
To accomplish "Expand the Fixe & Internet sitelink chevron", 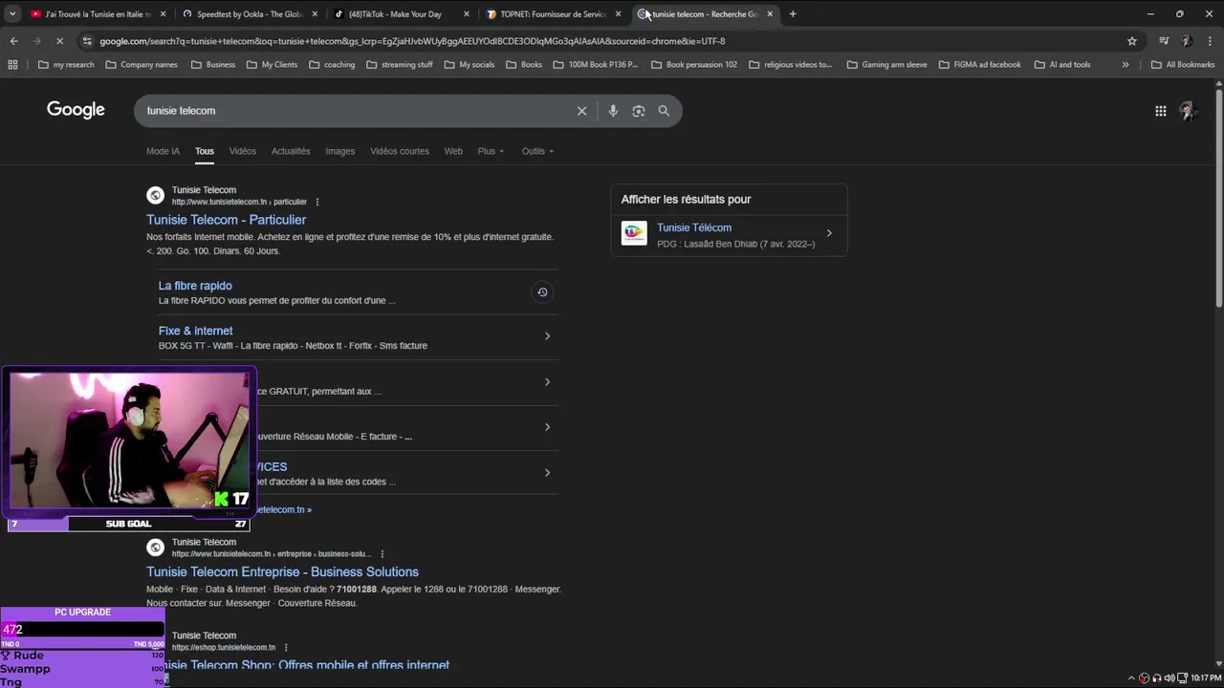I will pos(547,336).
